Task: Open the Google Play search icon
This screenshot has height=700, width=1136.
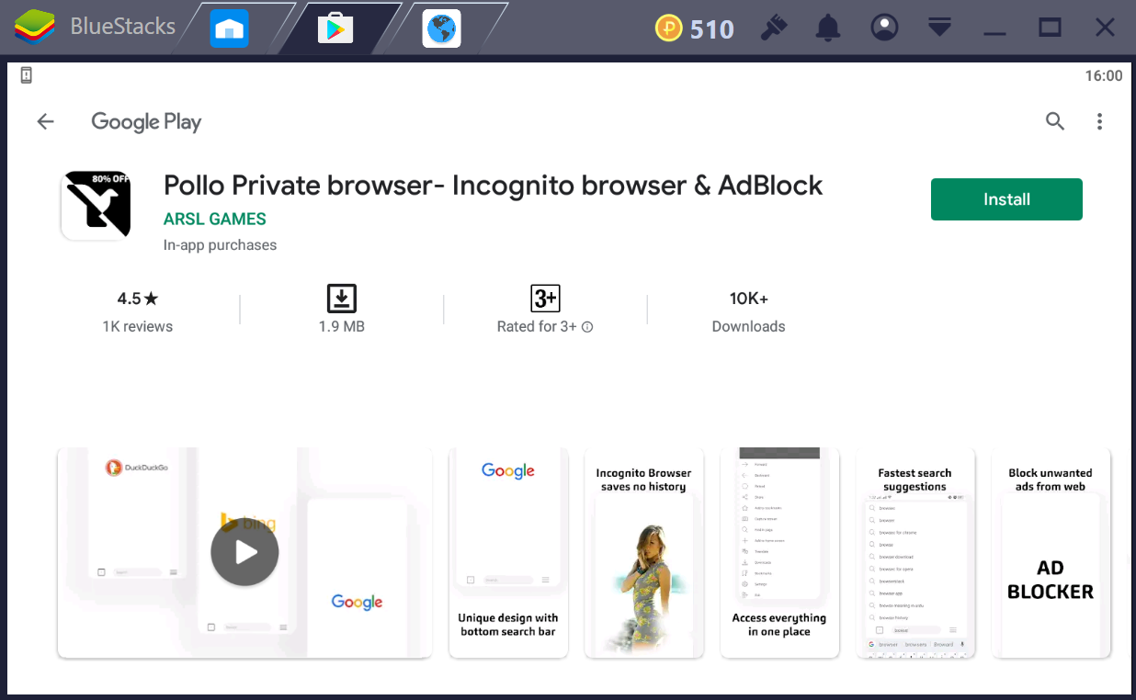Action: coord(1055,121)
